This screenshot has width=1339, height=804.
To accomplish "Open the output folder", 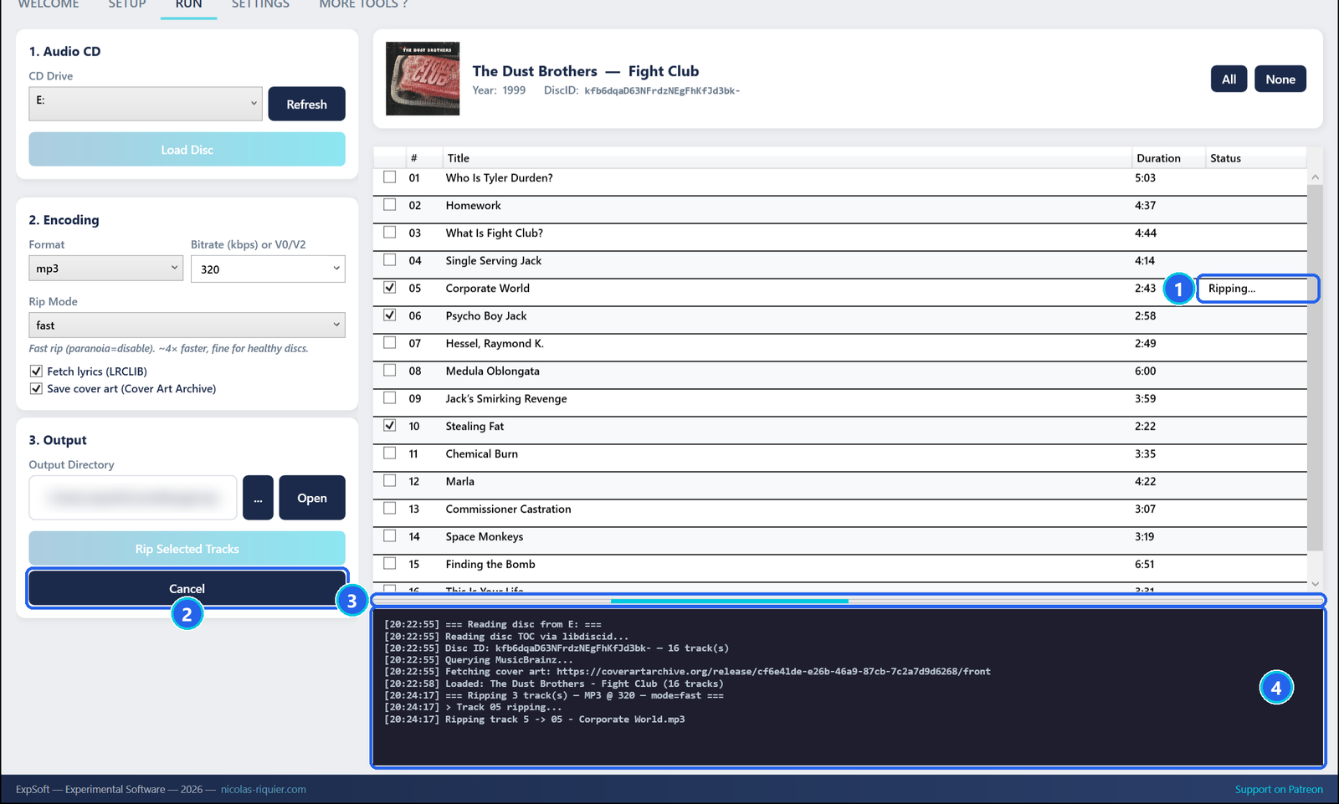I will 312,498.
